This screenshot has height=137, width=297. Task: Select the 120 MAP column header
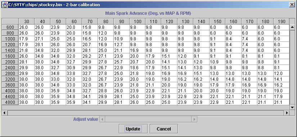coord(169,21)
